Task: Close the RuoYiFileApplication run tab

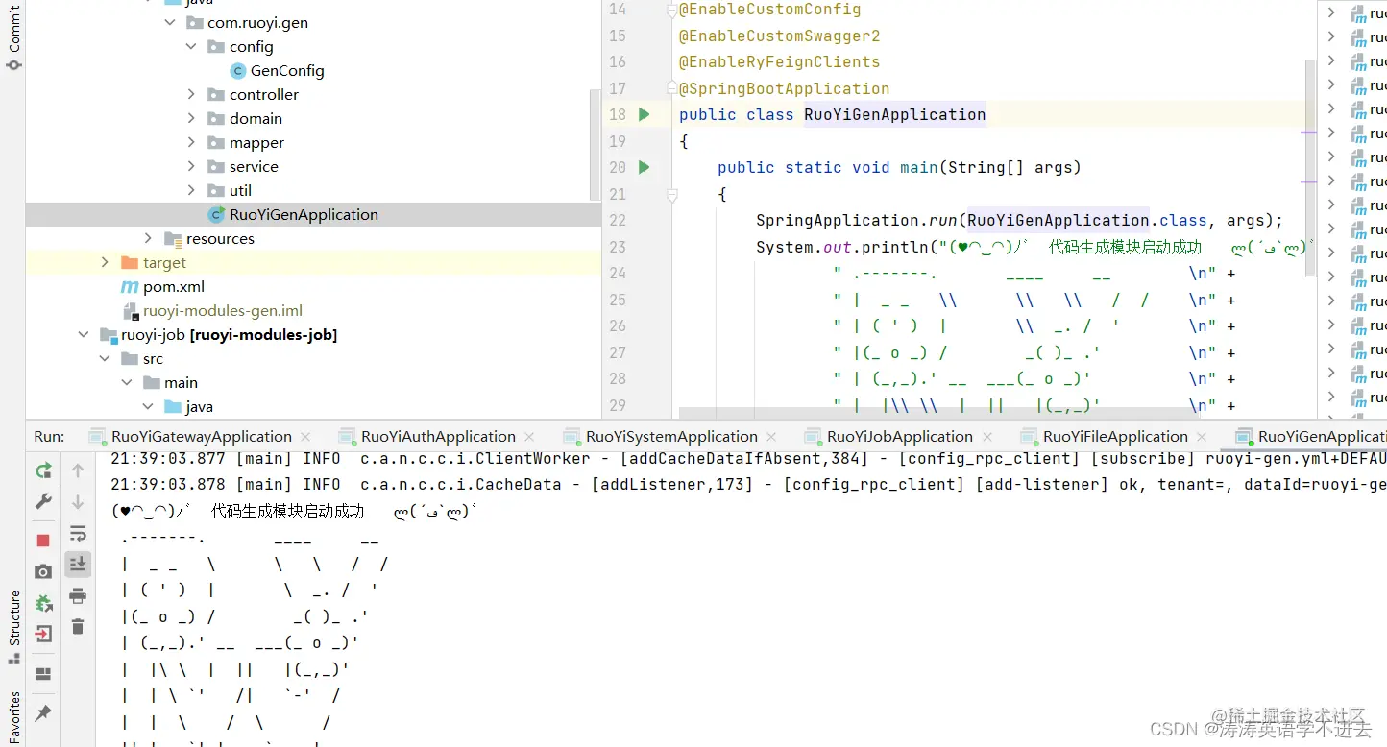Action: [x=1202, y=437]
